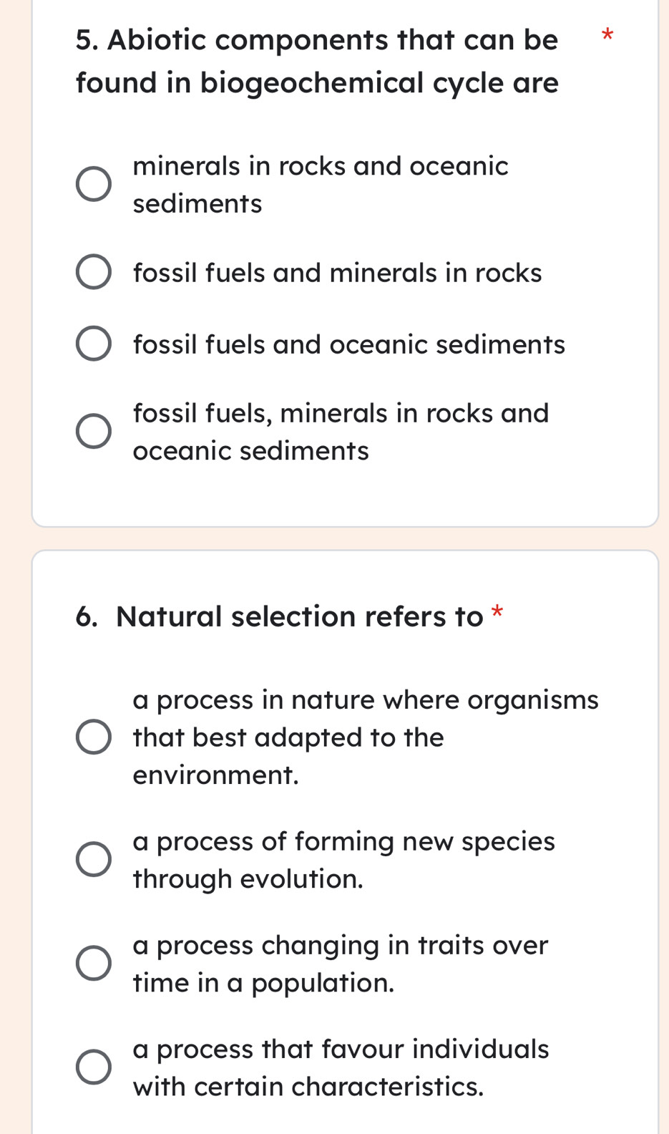Pick "a process that favour individuals" answer
The width and height of the screenshot is (669, 1134).
click(93, 1067)
